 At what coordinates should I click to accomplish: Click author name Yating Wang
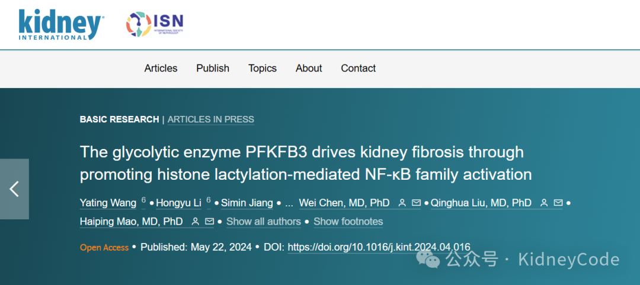108,203
